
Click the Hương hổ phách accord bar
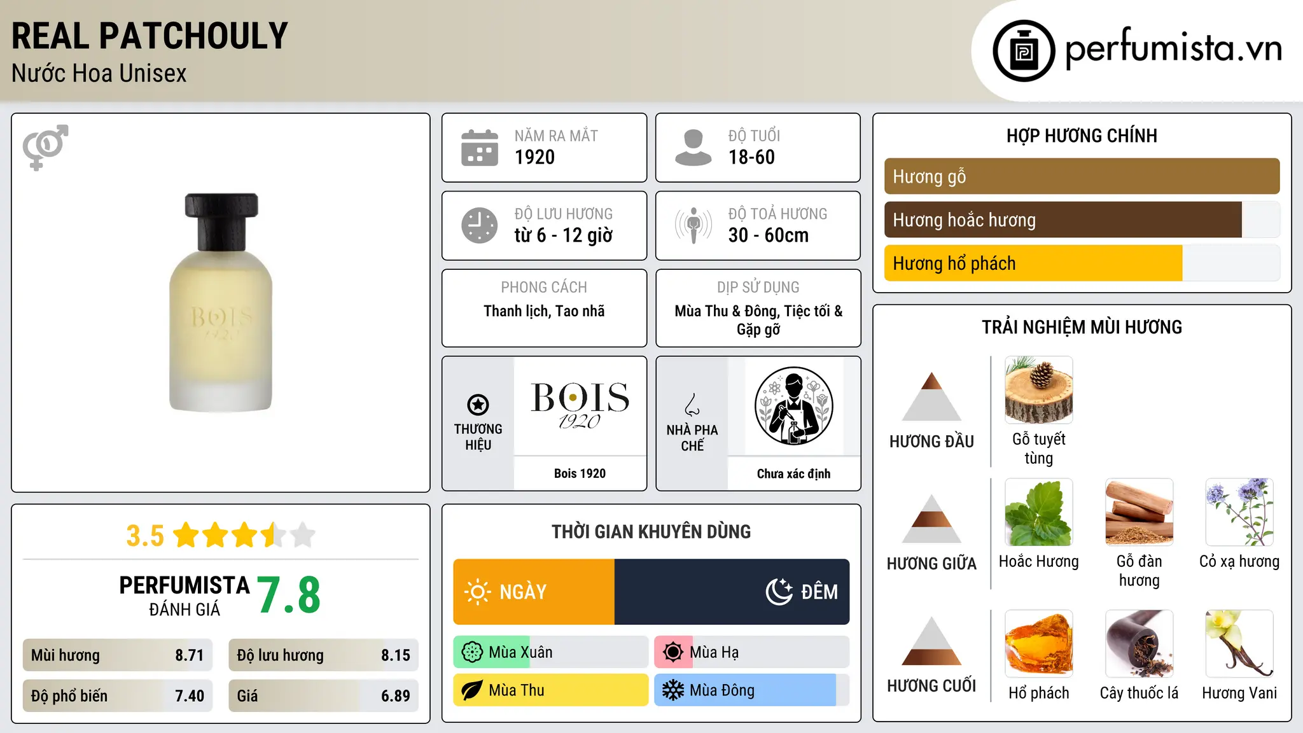coord(1082,263)
